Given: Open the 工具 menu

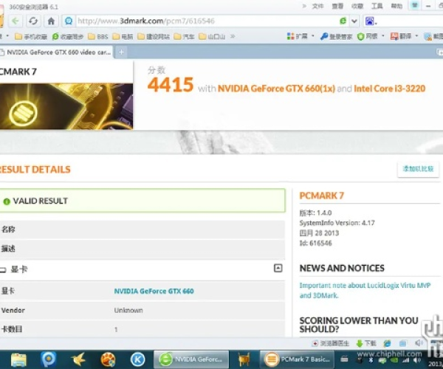Looking at the screenshot, I should coord(377,6).
